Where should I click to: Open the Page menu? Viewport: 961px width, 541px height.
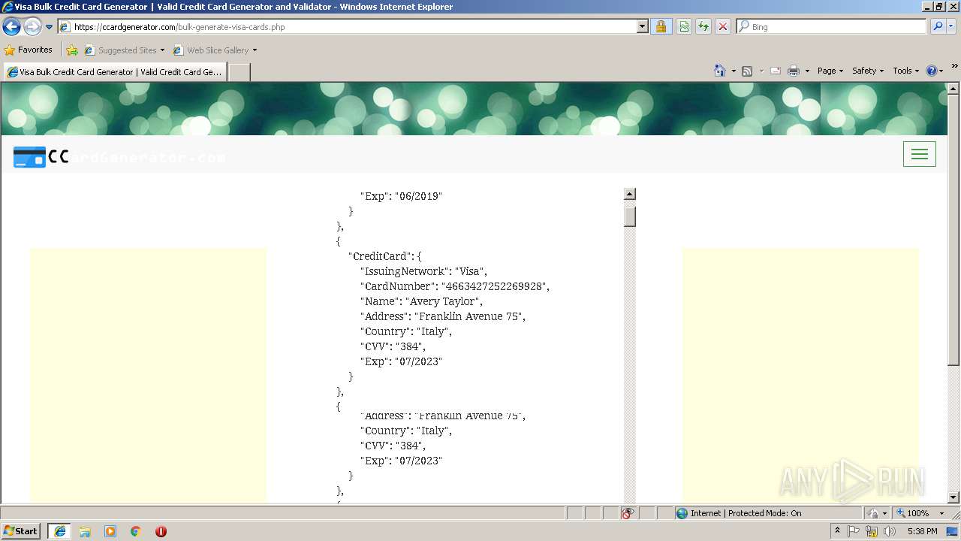click(830, 71)
